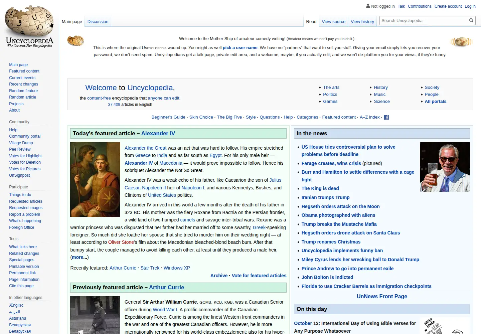The image size is (481, 334).
Task: Open the Foreign Office link
Action: 22,227
